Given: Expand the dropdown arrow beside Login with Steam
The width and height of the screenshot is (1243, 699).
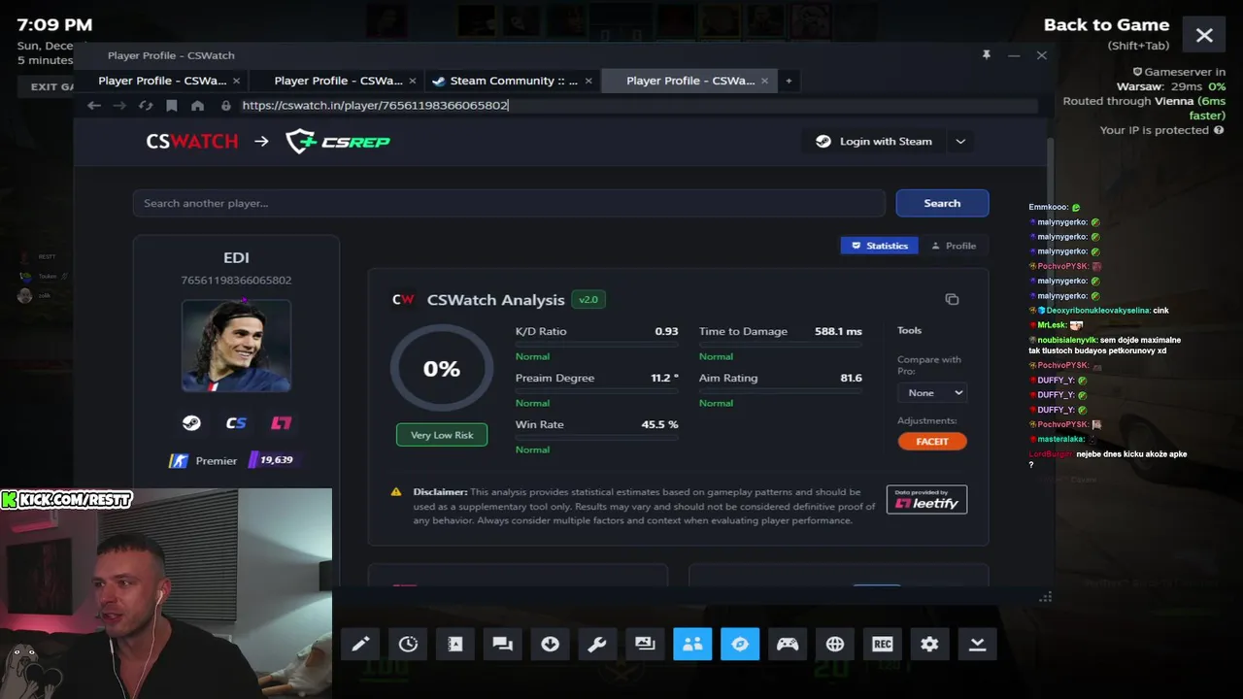Looking at the screenshot, I should click(x=960, y=142).
